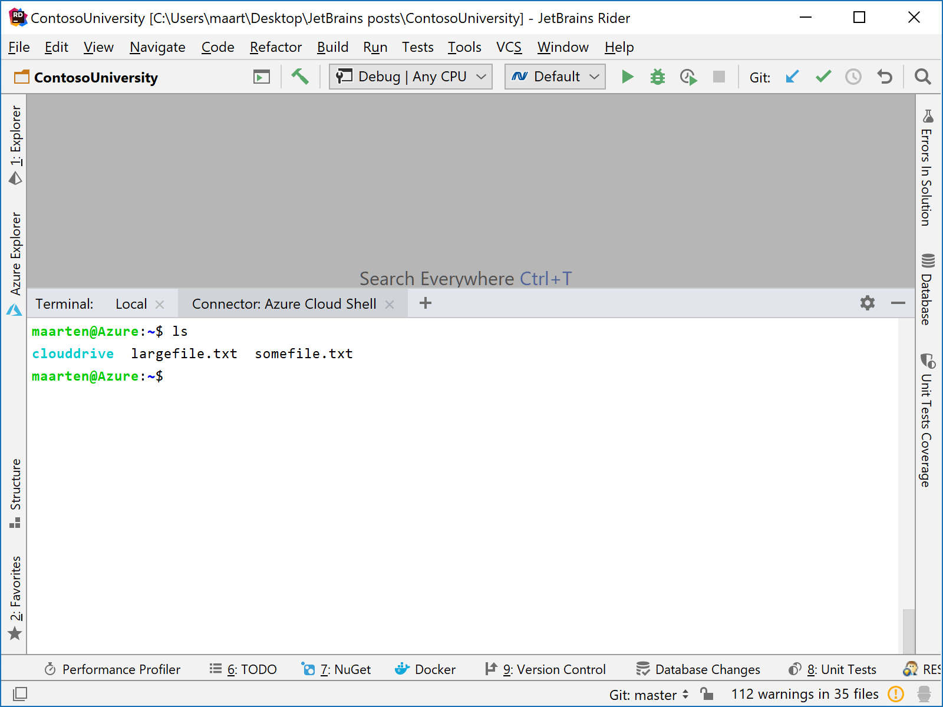Open the Tools menu
This screenshot has width=943, height=707.
point(464,47)
